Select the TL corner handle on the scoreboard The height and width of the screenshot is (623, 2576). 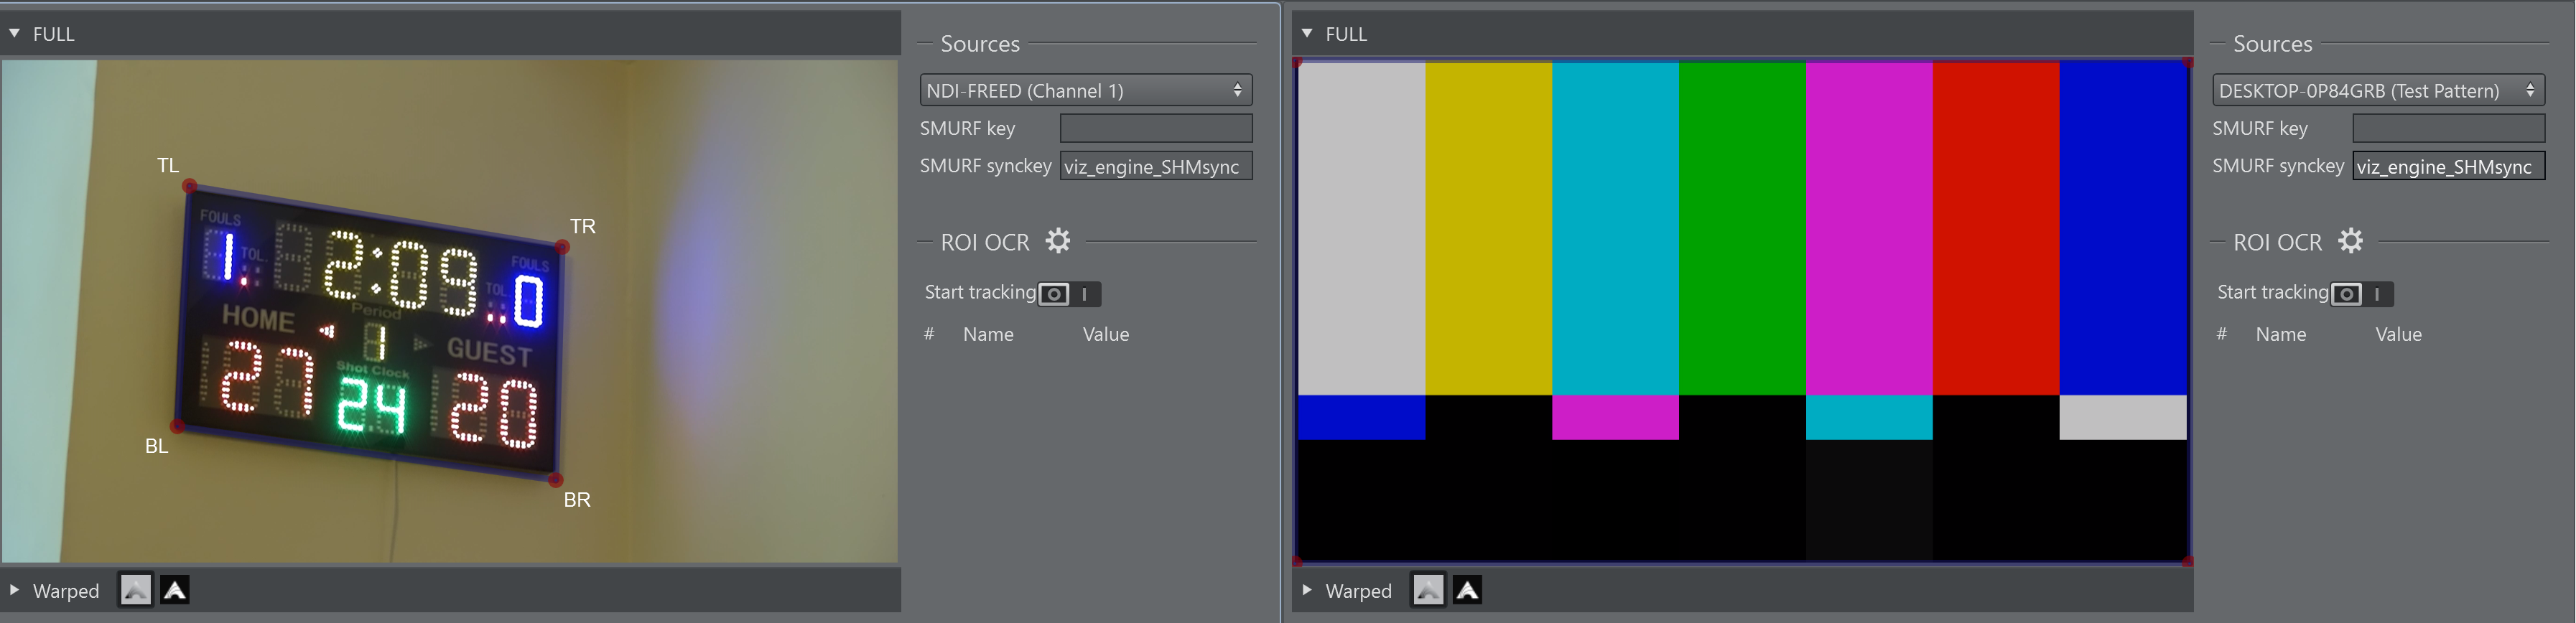190,186
